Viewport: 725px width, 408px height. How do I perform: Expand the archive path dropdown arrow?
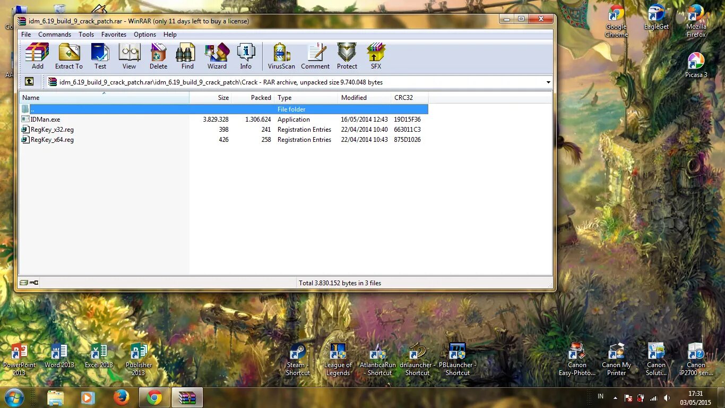coord(548,82)
